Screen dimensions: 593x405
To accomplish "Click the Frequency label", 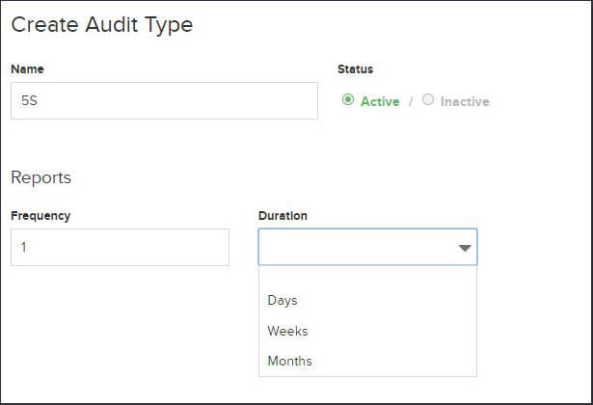I will coord(40,216).
